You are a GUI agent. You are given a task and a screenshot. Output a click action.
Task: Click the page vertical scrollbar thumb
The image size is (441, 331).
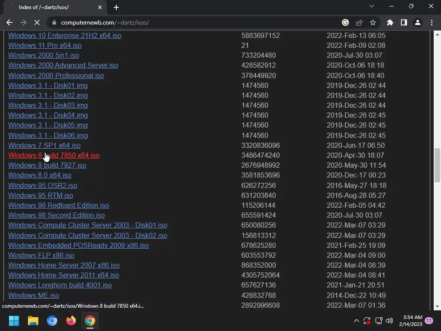(437, 165)
